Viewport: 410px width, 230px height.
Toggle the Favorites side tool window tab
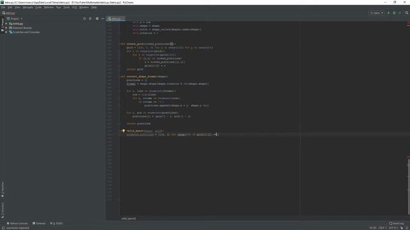(3, 190)
